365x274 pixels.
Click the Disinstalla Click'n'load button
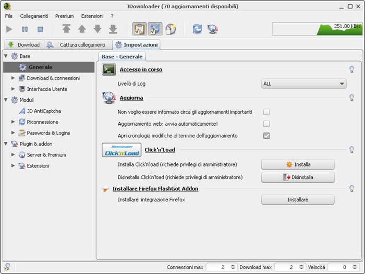(x=298, y=177)
